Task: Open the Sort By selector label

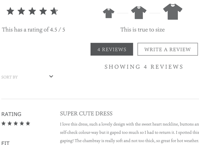Action: (10, 77)
